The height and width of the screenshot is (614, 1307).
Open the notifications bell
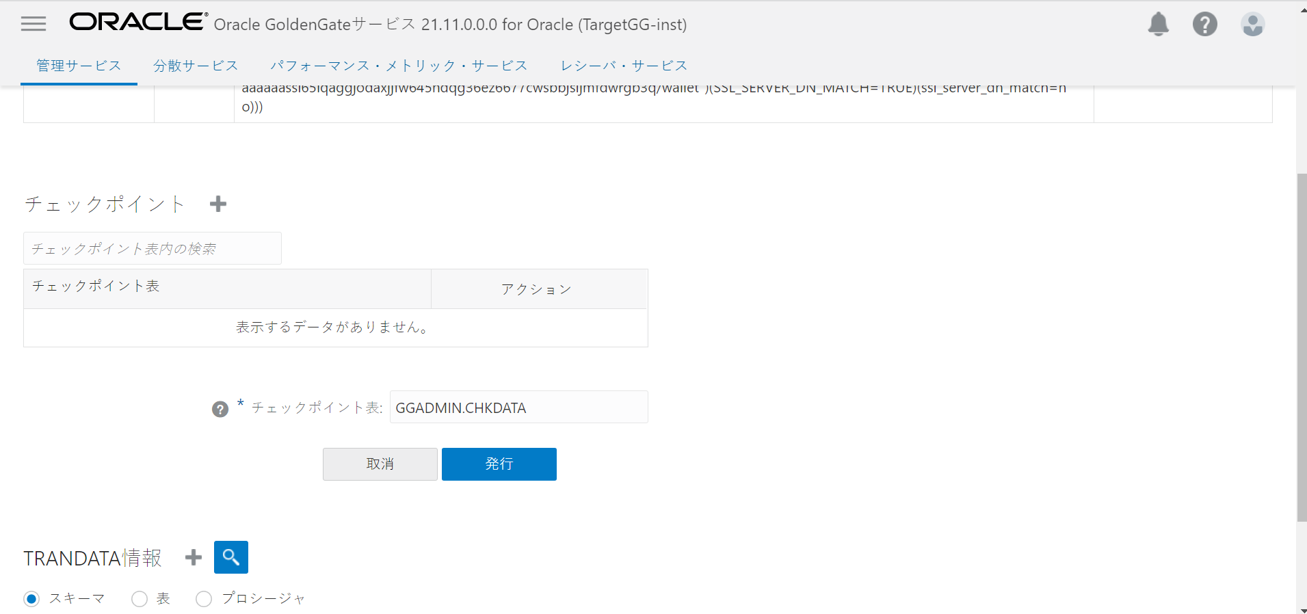(x=1158, y=24)
